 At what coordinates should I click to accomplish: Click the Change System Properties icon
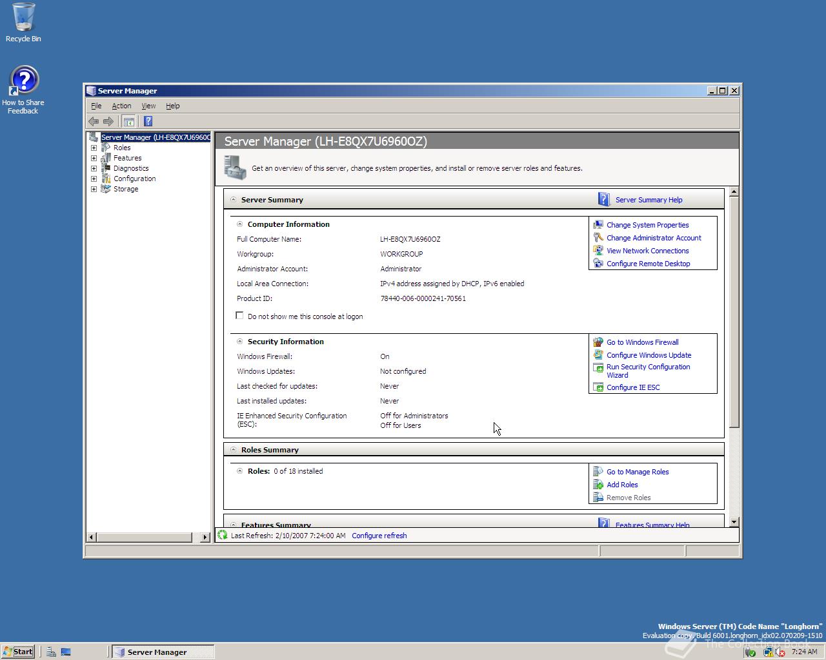(x=598, y=225)
